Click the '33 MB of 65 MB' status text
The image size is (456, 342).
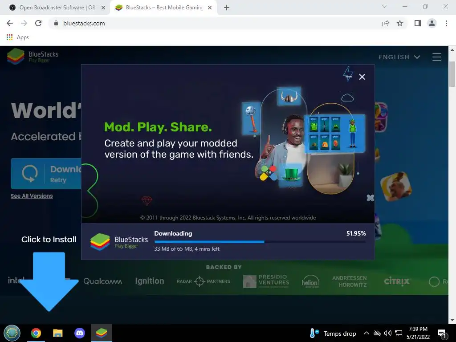click(187, 249)
